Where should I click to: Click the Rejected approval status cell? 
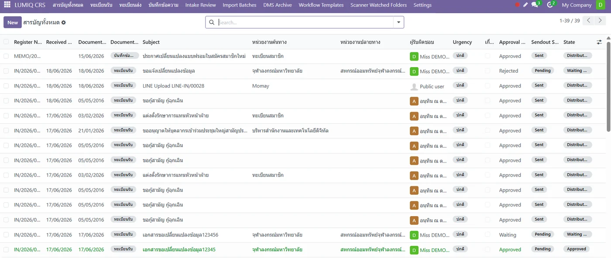pyautogui.click(x=508, y=71)
